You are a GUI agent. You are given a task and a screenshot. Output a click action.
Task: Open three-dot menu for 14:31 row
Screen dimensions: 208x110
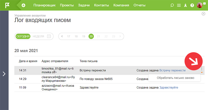click(202, 69)
